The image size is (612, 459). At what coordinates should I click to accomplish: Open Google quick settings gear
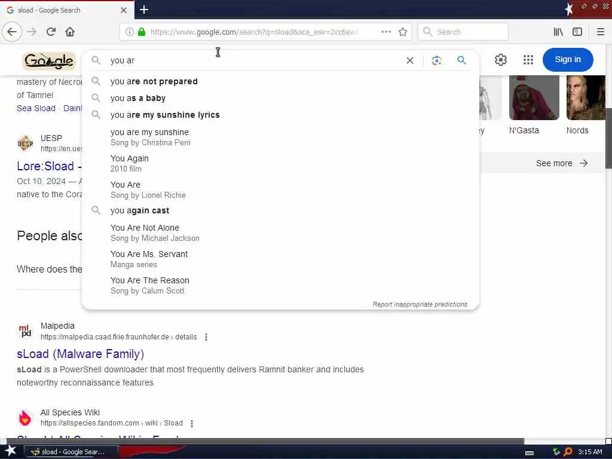[501, 60]
